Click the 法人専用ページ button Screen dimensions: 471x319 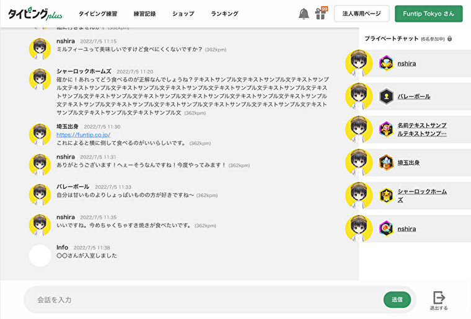tap(361, 14)
